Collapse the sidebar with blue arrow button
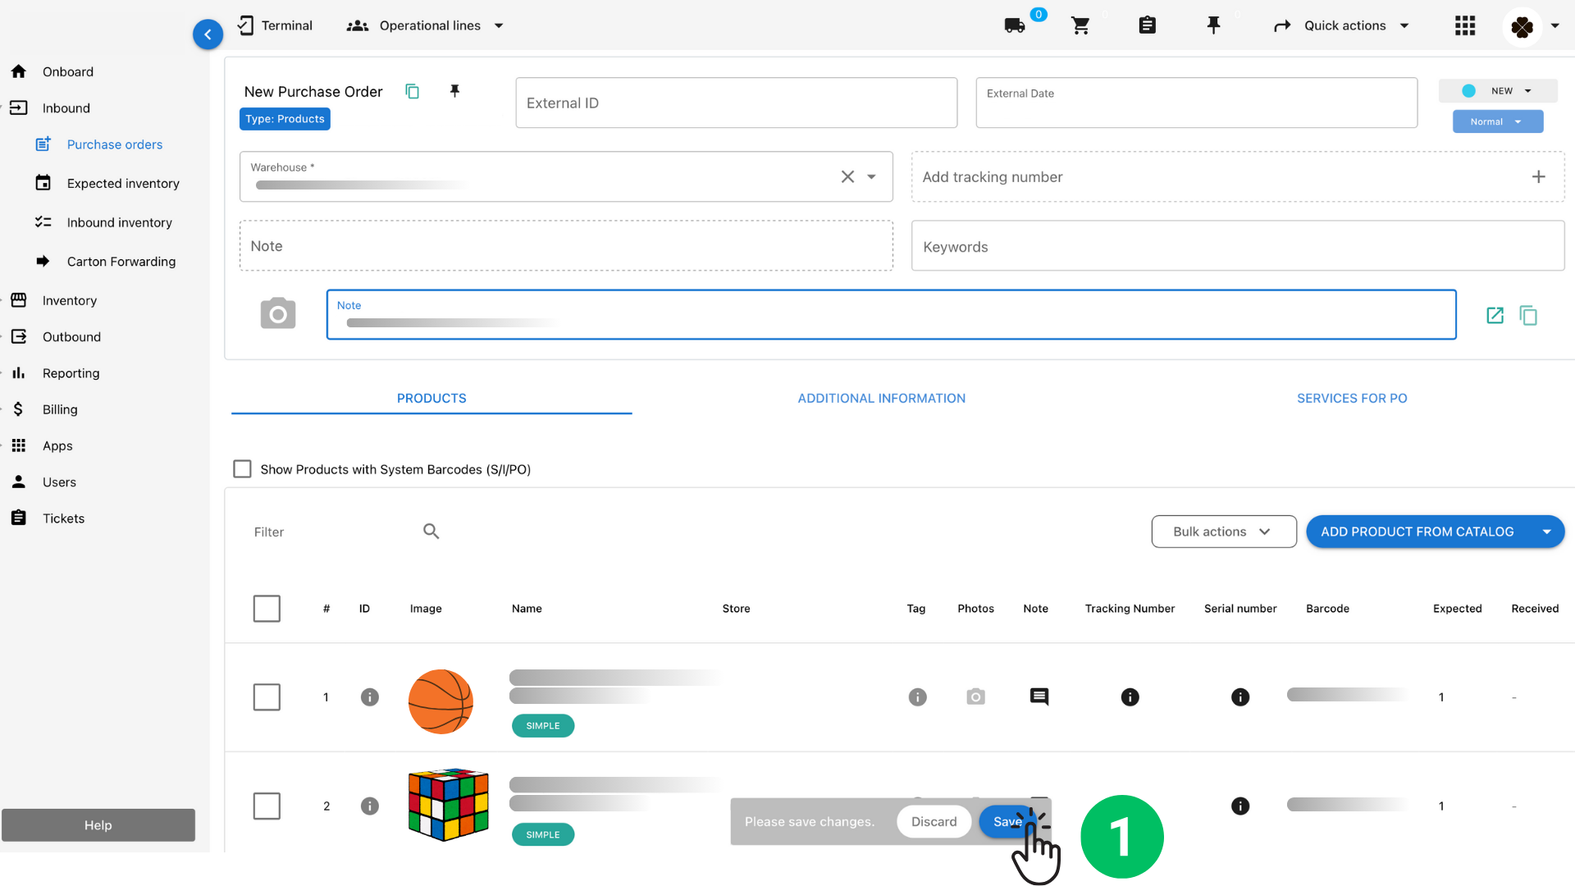This screenshot has height=886, width=1575. [x=208, y=34]
